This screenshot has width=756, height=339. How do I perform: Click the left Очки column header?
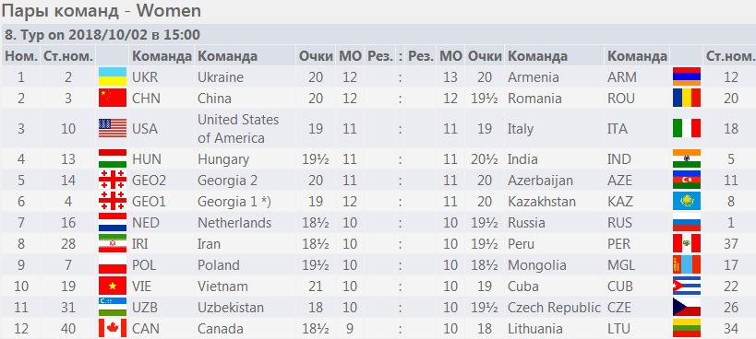coord(316,56)
